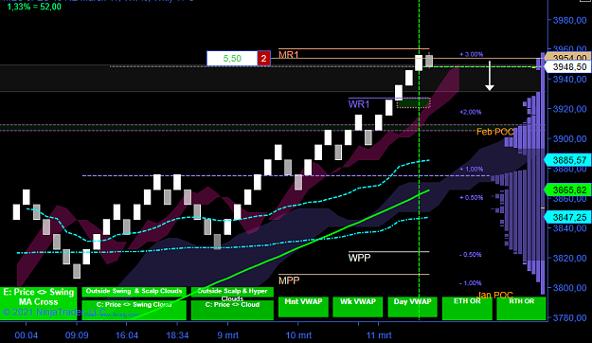Click the C: Price <> Swing Cloud button

(x=135, y=310)
